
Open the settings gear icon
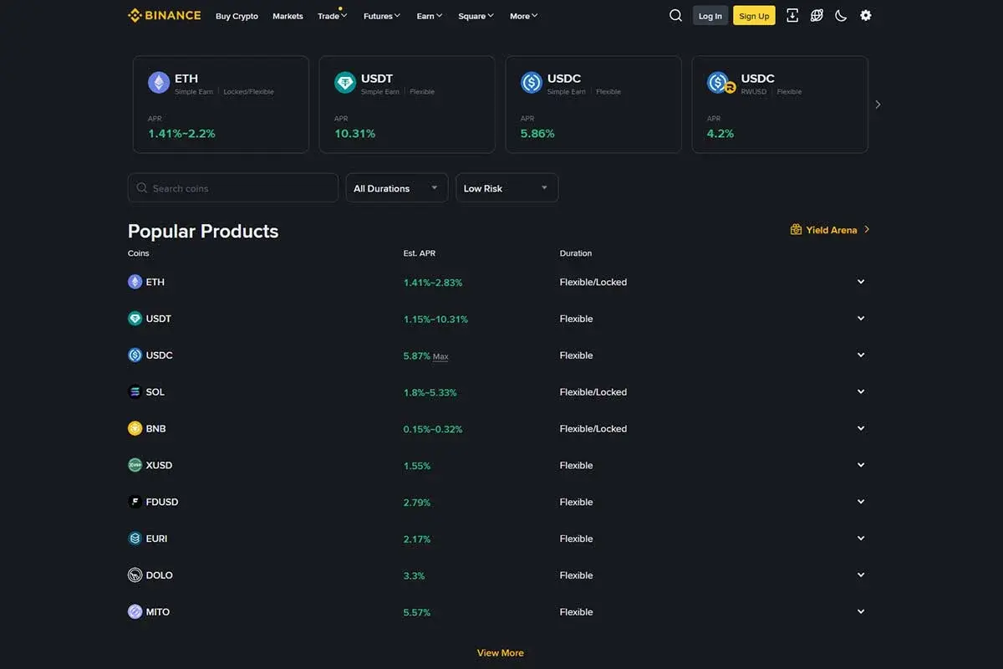pos(865,16)
